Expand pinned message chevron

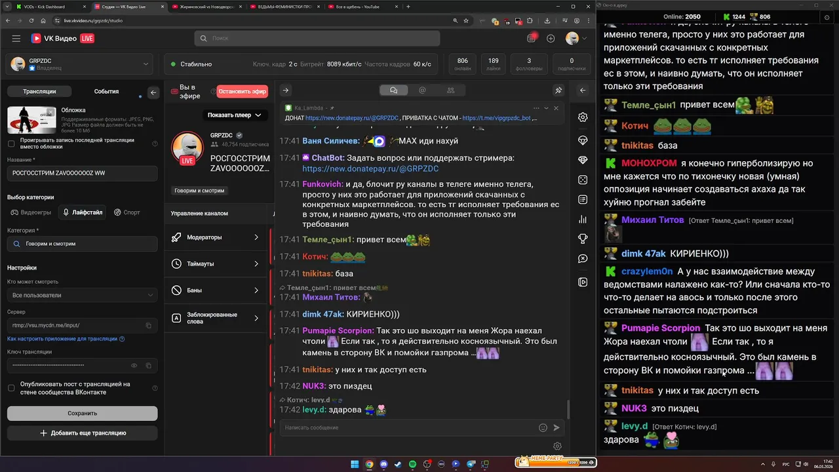546,108
